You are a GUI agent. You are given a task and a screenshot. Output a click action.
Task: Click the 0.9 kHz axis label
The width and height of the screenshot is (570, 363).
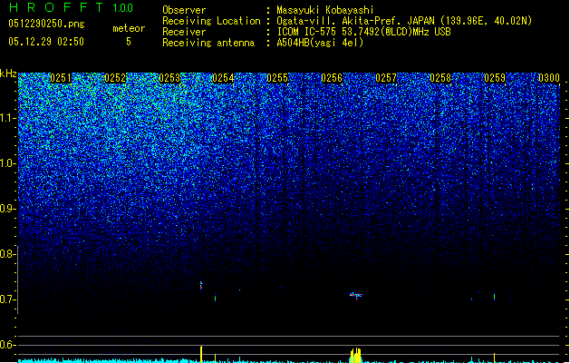7,209
